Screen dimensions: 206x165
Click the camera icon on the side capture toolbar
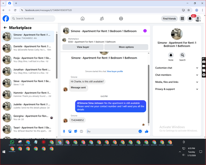(204, 62)
